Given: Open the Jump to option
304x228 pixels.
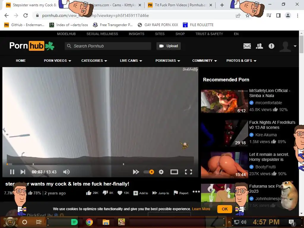Looking at the screenshot, I should 161,193.
